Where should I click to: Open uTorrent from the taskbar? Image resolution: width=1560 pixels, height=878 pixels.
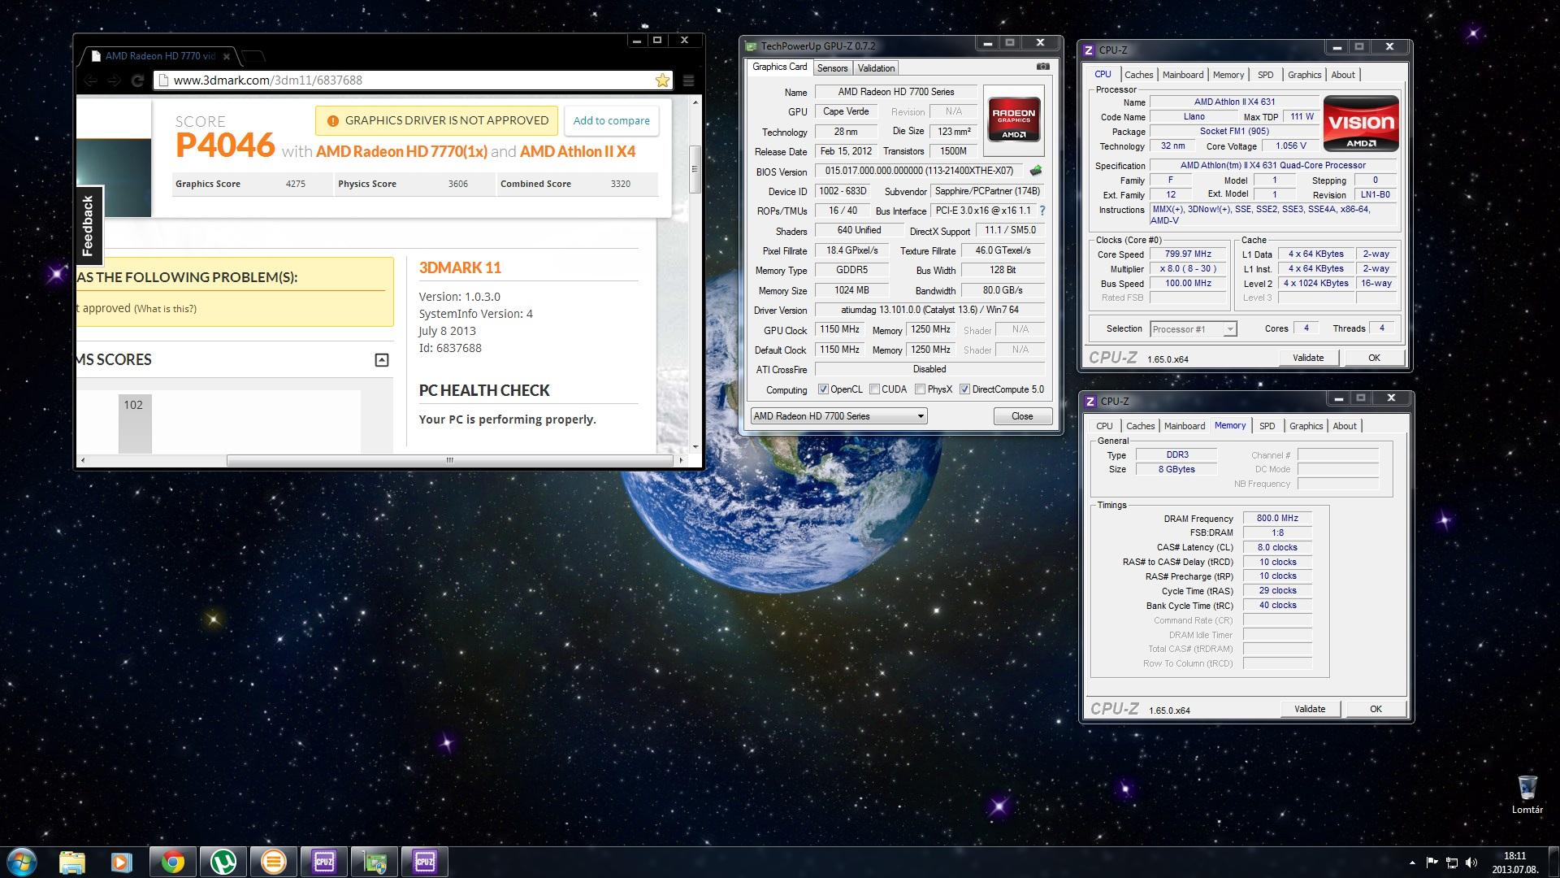point(223,862)
